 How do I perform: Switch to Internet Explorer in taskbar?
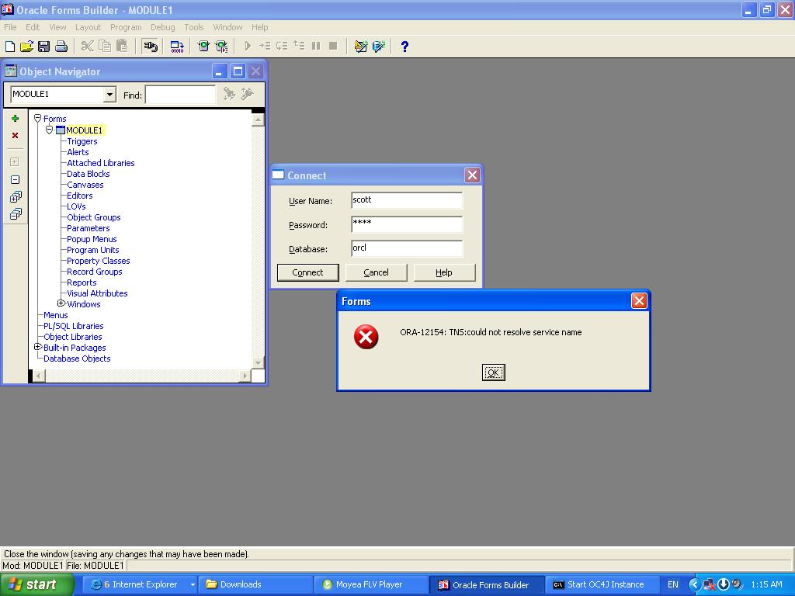[x=140, y=585]
